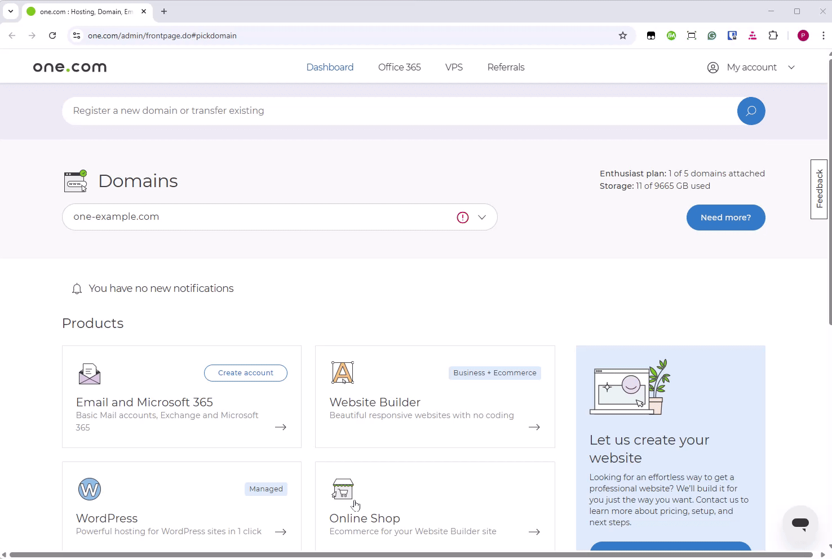Expand the one-example.com domain dropdown
The image size is (832, 559).
click(482, 217)
